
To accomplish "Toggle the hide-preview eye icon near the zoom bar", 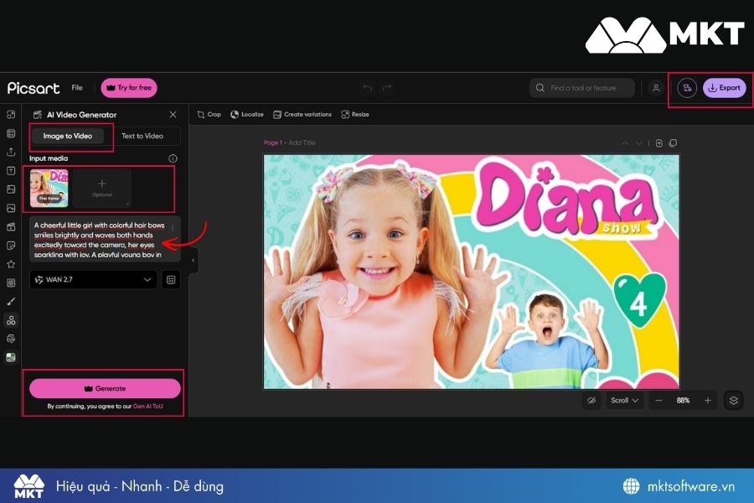I will pos(591,400).
